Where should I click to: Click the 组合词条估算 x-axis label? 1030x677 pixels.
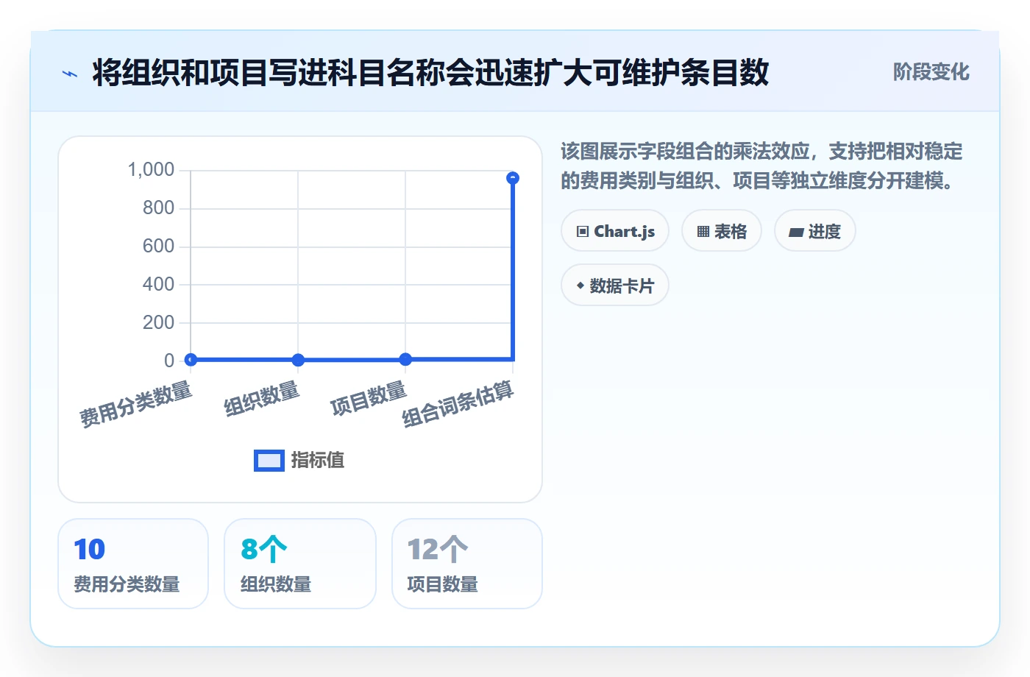[458, 405]
